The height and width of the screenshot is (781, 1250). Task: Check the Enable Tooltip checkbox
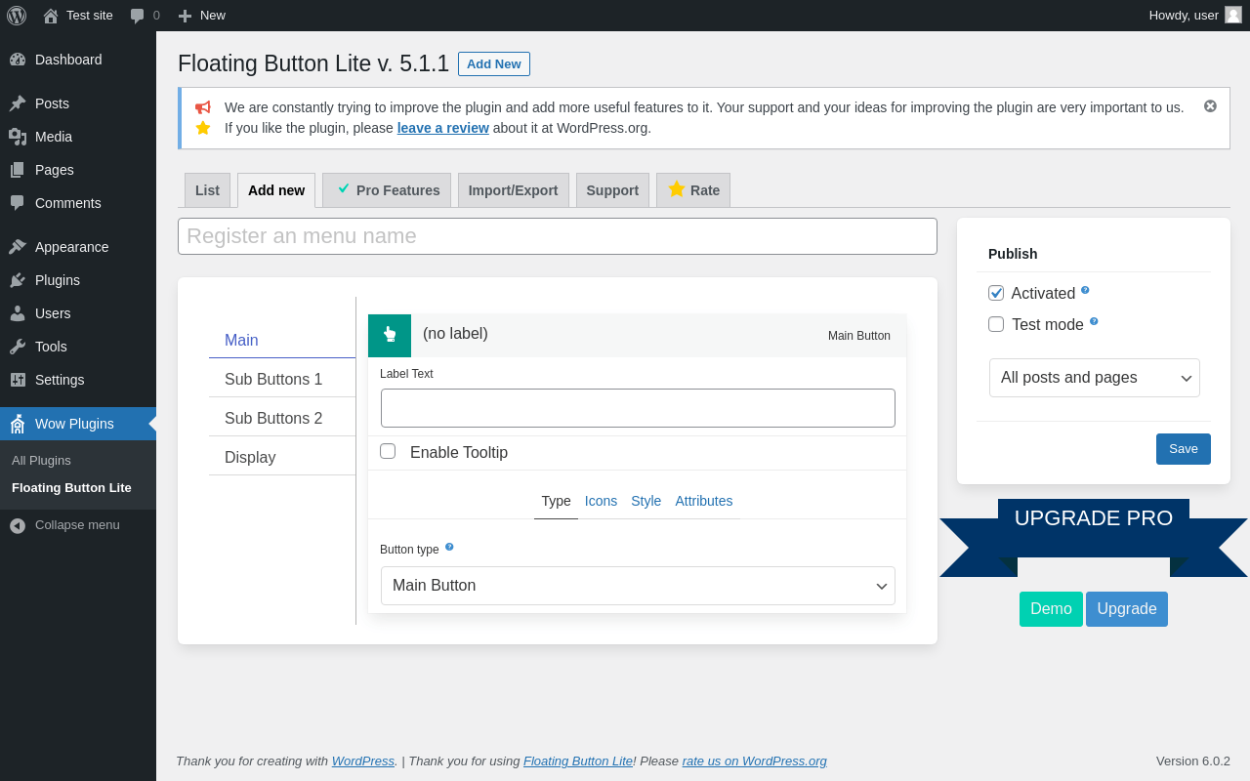pyautogui.click(x=388, y=451)
